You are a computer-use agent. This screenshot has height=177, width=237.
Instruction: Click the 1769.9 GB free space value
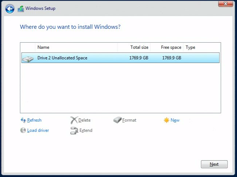[172, 58]
